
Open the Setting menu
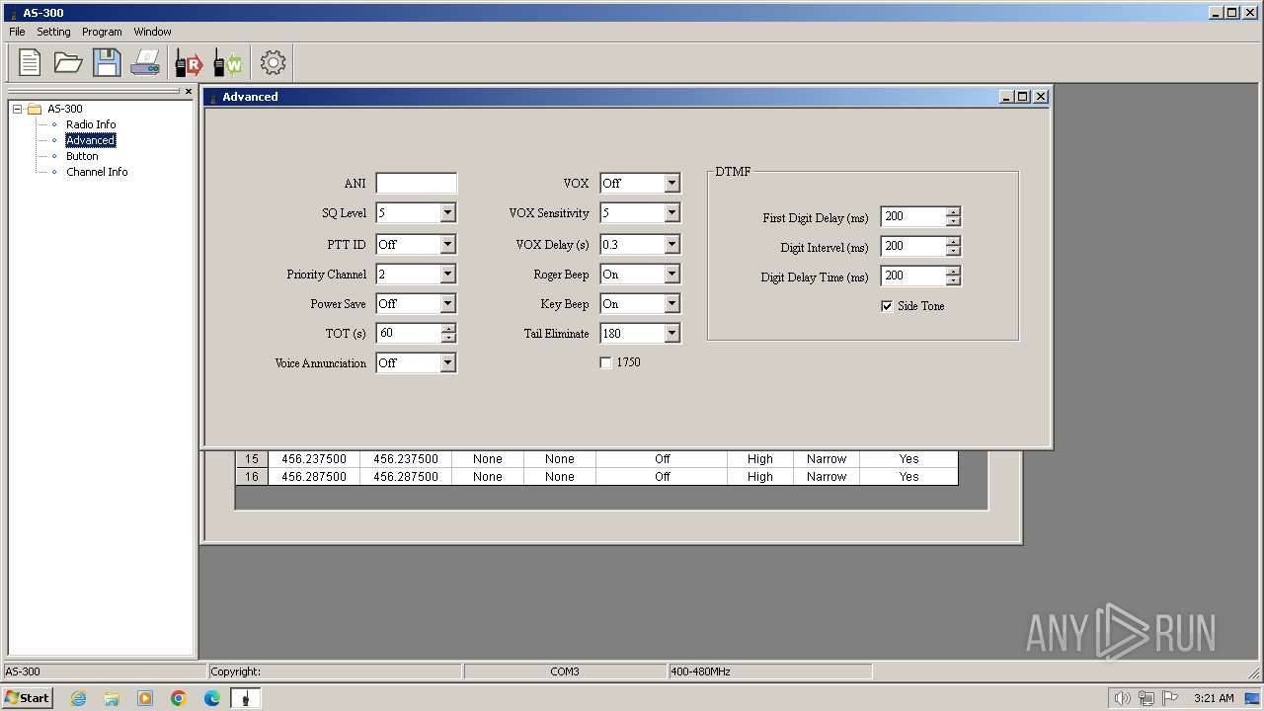point(54,32)
